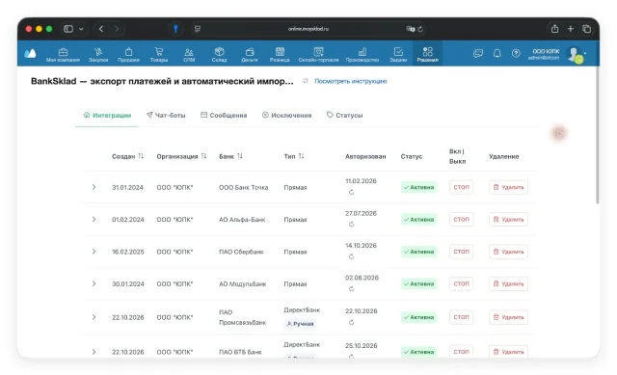Open the help question mark icon
Image resolution: width=617 pixels, height=375 pixels.
[x=516, y=53]
